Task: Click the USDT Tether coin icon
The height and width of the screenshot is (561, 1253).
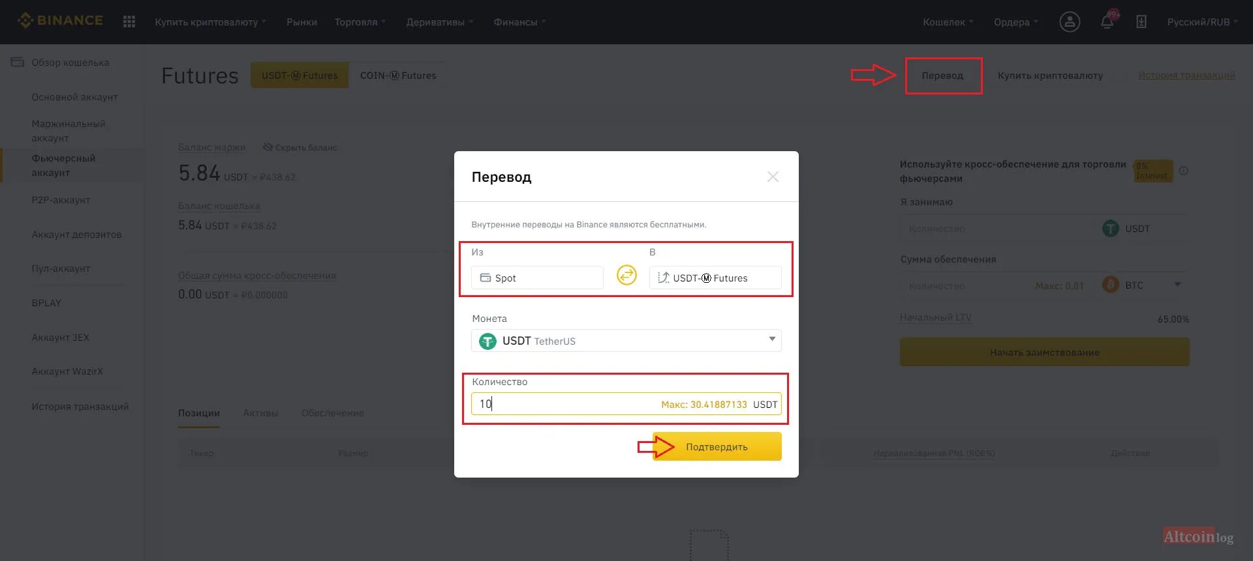Action: click(x=487, y=341)
